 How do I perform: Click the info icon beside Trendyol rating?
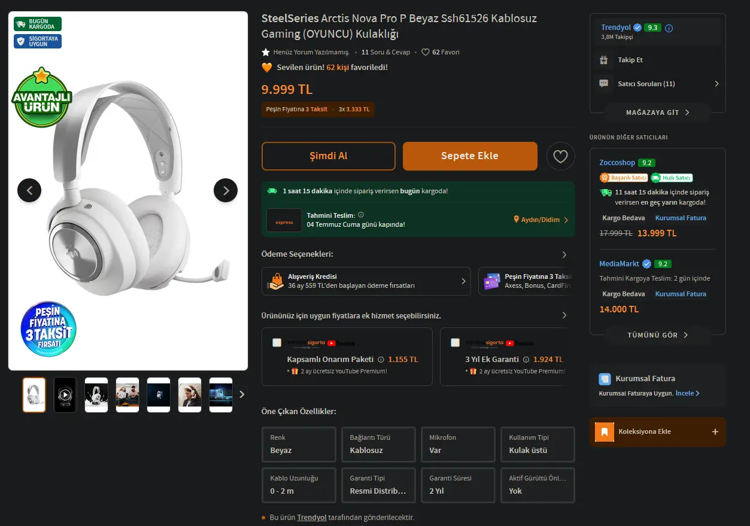coord(669,28)
